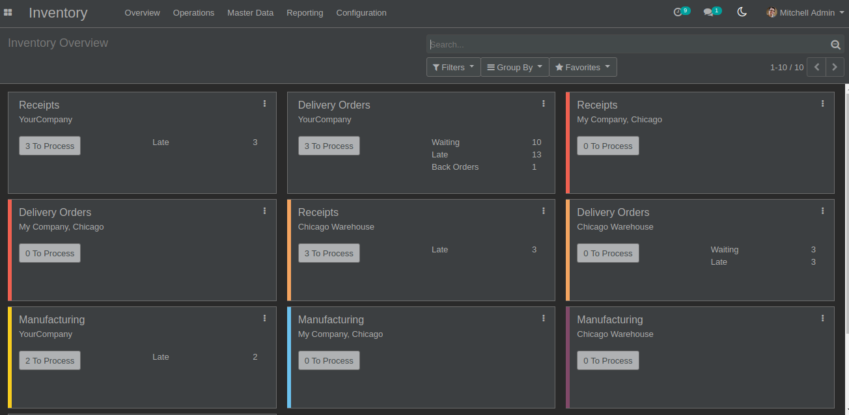Click '2 To Process' on YourCompany Manufacturing
849x415 pixels.
coord(49,360)
